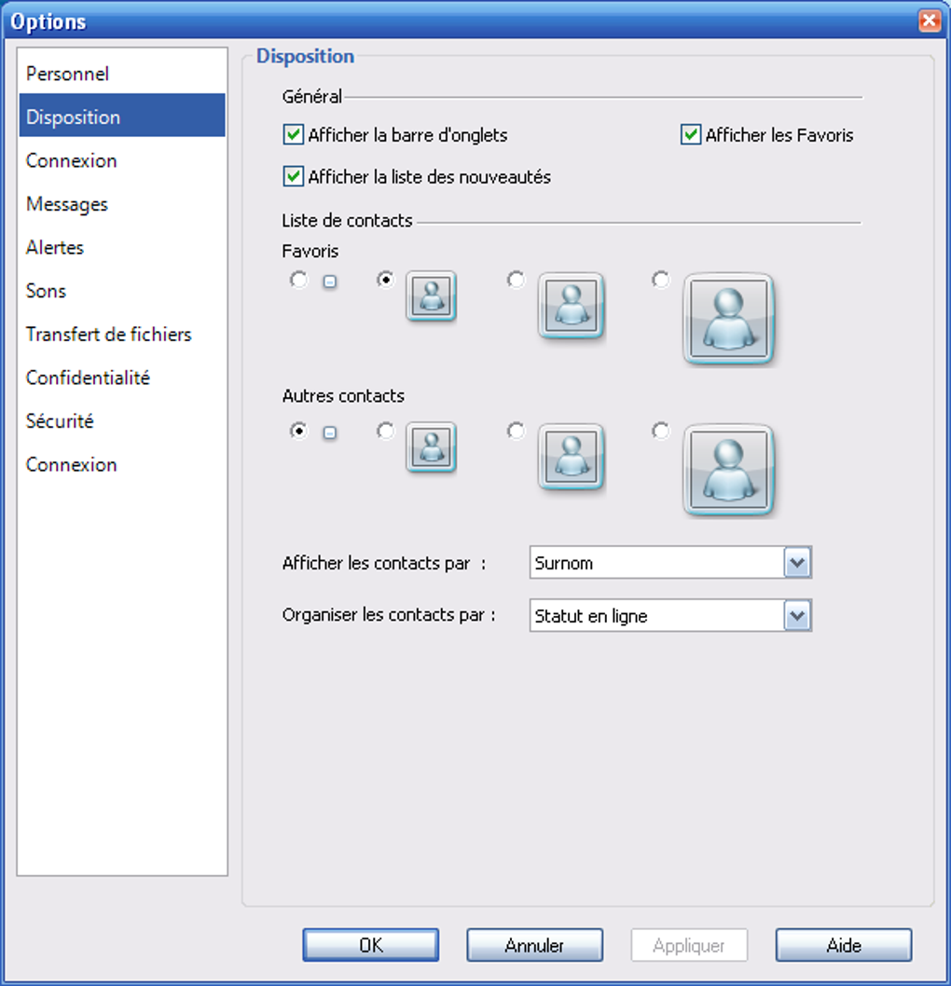Confirm changes with the OK button
Screen dimensions: 951x986
(x=370, y=945)
